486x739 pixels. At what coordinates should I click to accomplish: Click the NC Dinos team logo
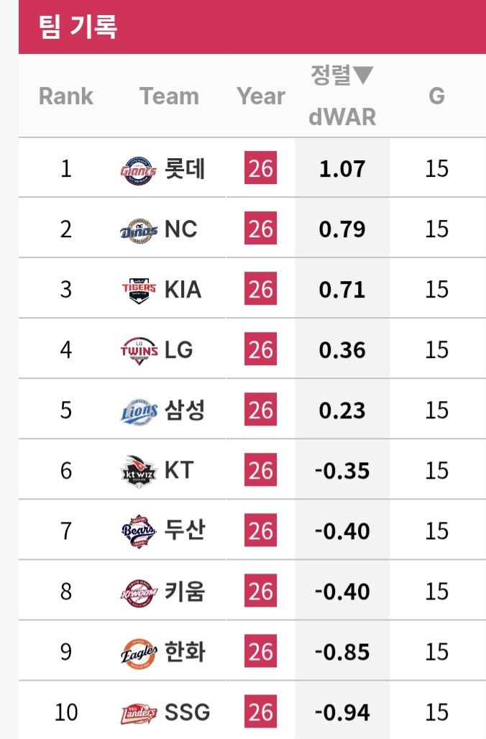139,230
